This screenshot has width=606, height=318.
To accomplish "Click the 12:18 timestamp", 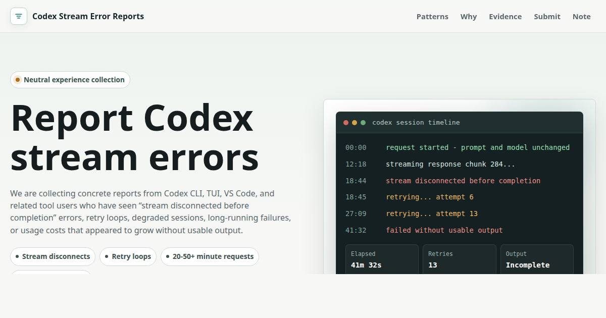I will (356, 164).
